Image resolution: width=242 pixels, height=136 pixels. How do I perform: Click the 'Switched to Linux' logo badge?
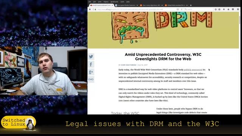[x=19, y=124]
